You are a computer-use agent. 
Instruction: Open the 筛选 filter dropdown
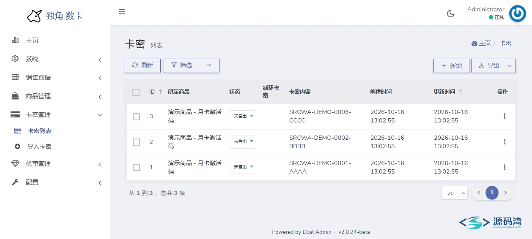tap(191, 65)
